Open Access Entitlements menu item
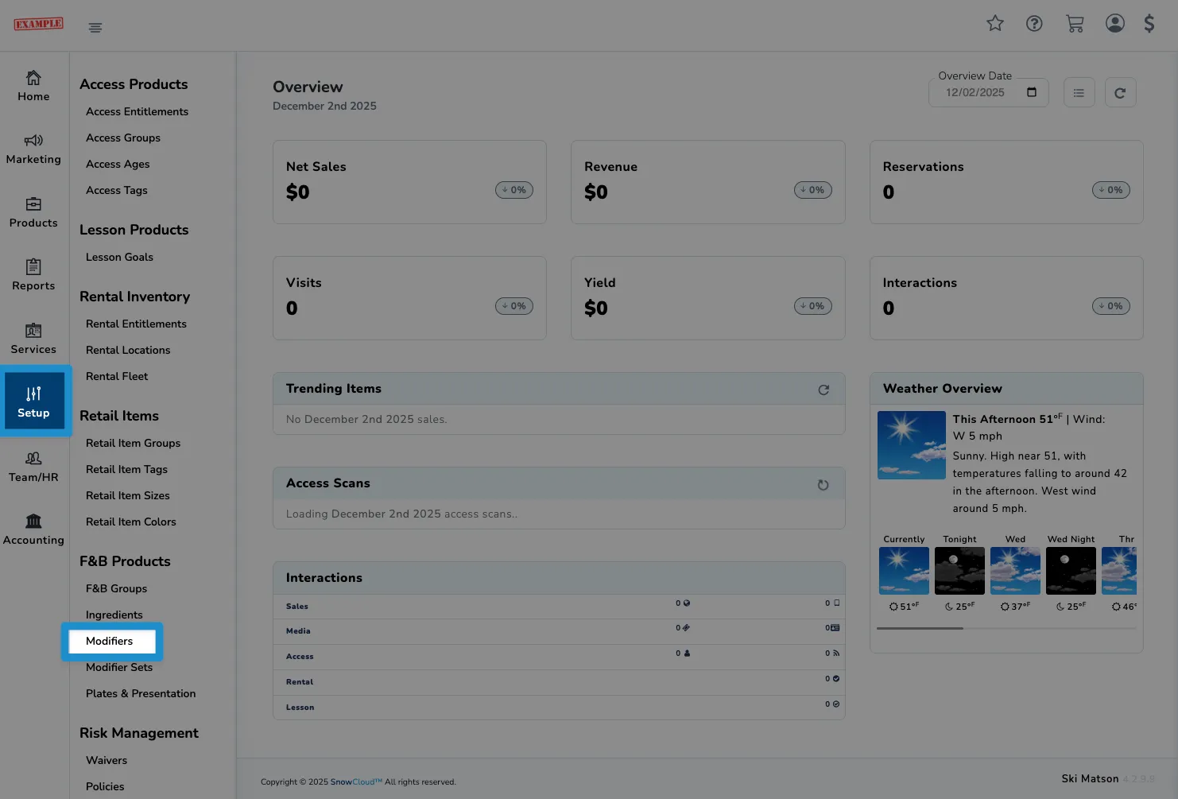 pyautogui.click(x=137, y=112)
